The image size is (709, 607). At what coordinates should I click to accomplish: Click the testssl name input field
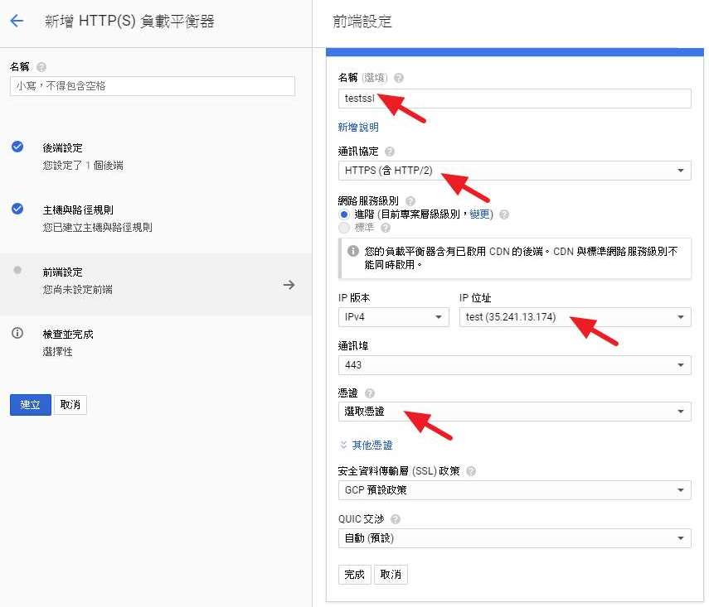514,99
